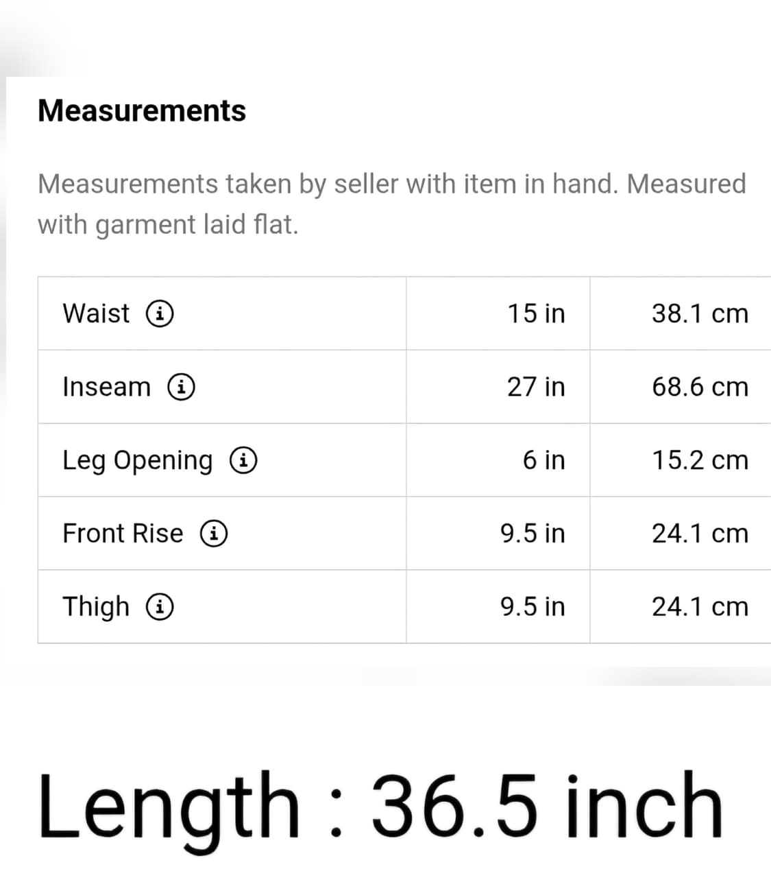Select the 15.2 cm value
The image size is (771, 893).
coord(700,460)
